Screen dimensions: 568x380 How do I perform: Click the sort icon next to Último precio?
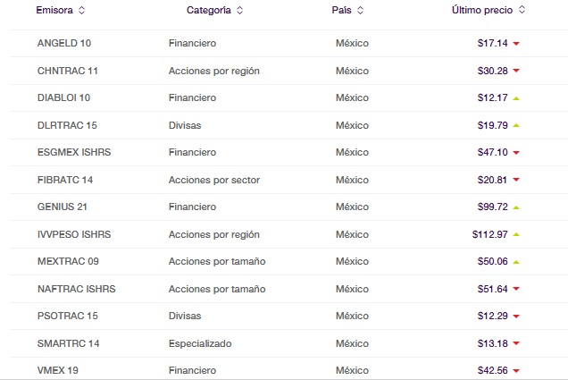tap(522, 11)
